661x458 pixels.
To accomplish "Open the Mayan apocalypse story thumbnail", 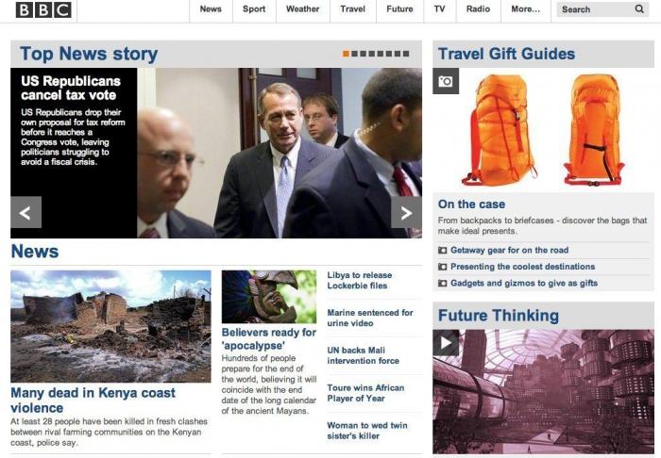I will (x=269, y=297).
